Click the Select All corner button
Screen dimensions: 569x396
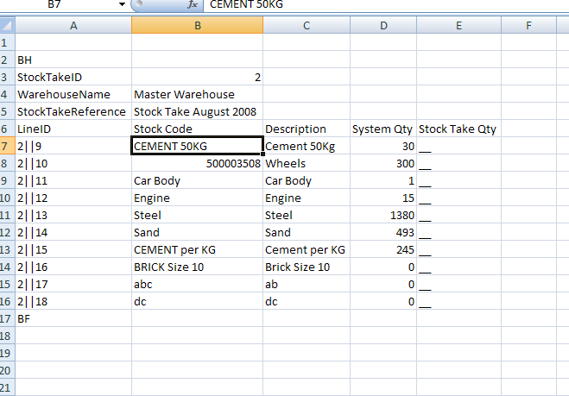coord(7,26)
